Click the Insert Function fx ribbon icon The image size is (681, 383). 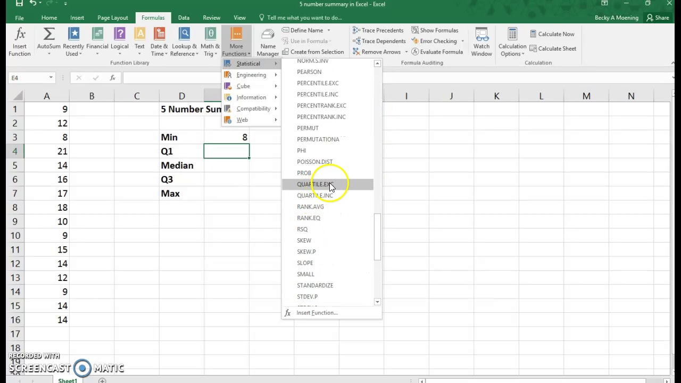(20, 43)
